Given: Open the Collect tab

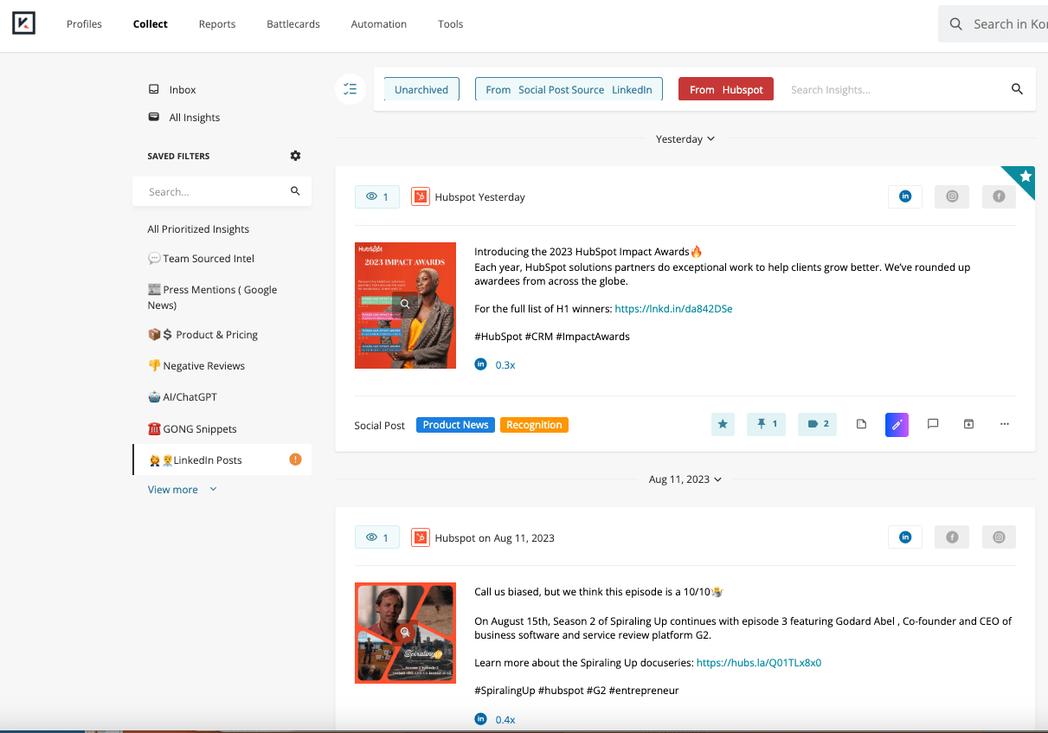Looking at the screenshot, I should (x=151, y=24).
